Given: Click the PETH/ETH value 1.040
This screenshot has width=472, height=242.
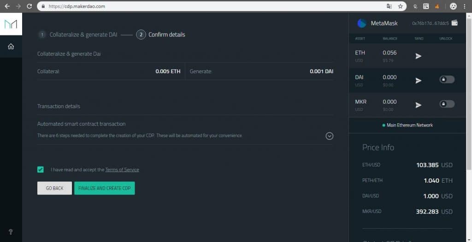Looking at the screenshot, I should click(431, 181).
